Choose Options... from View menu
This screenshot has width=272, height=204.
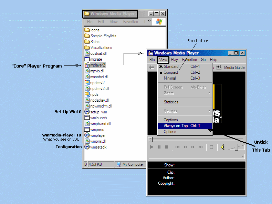pyautogui.click(x=185, y=132)
